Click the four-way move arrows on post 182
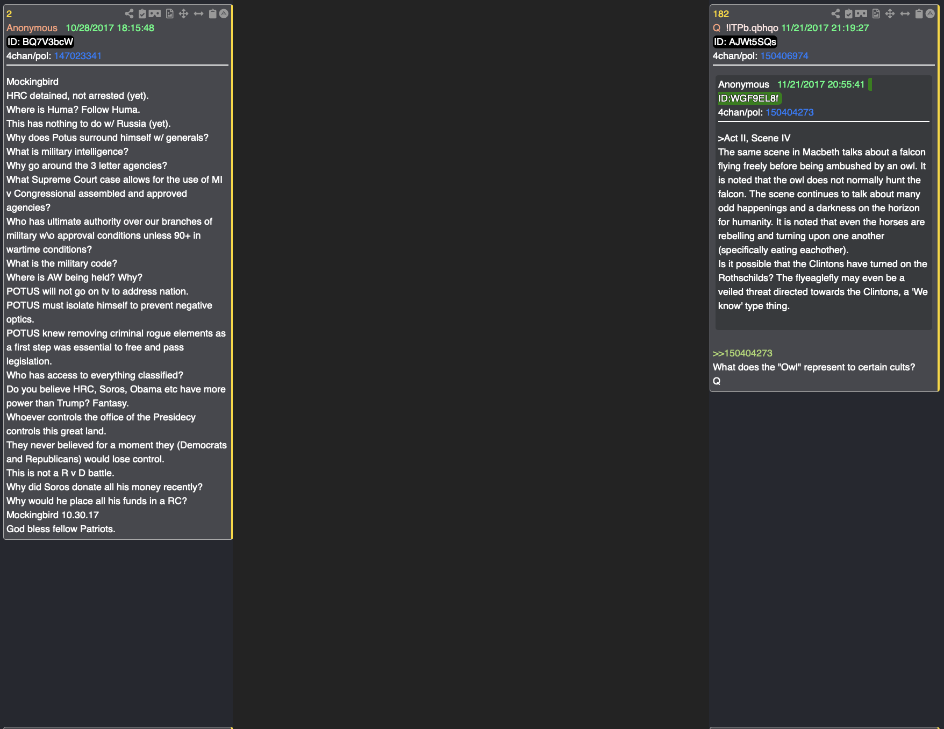This screenshot has height=729, width=944. tap(890, 14)
